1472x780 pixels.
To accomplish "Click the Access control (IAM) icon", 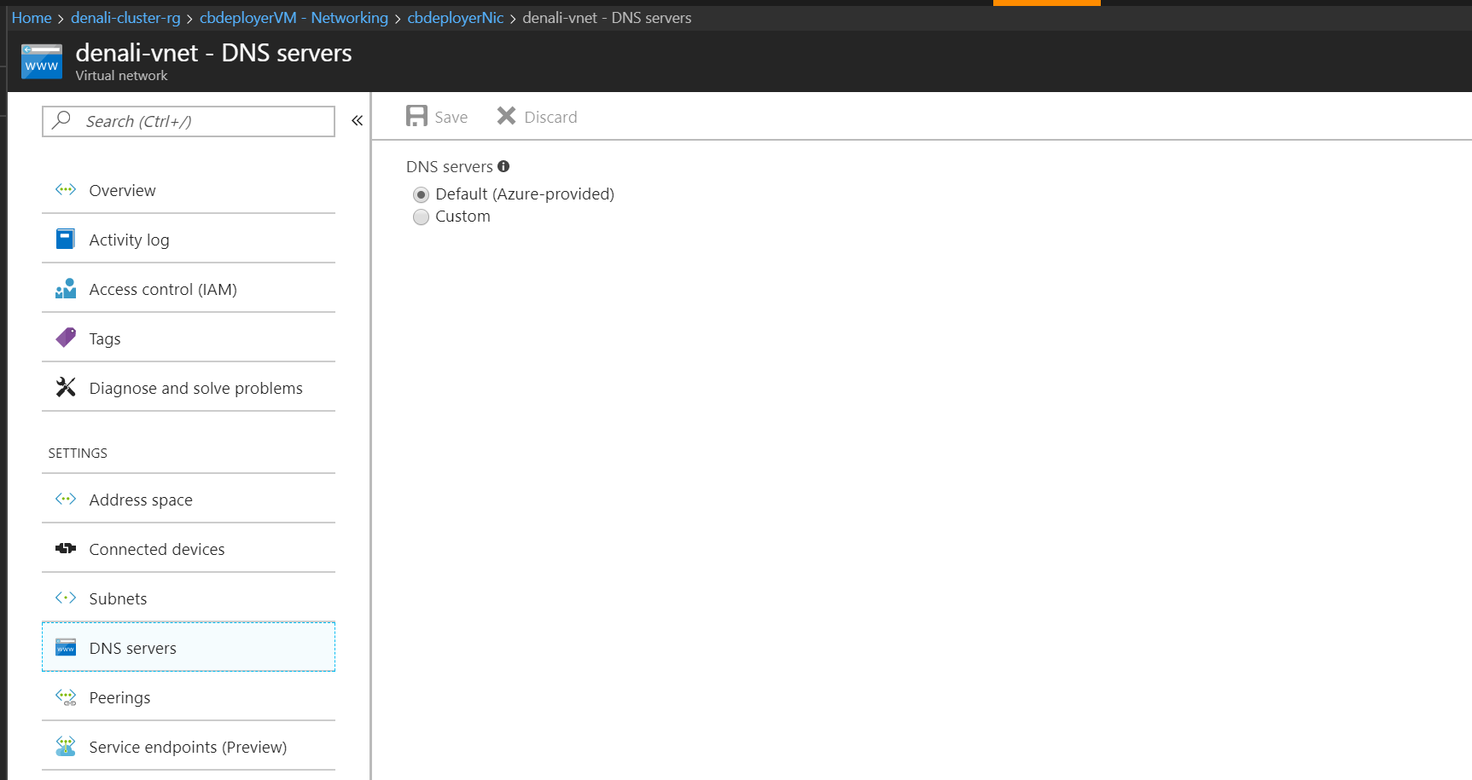I will [66, 288].
